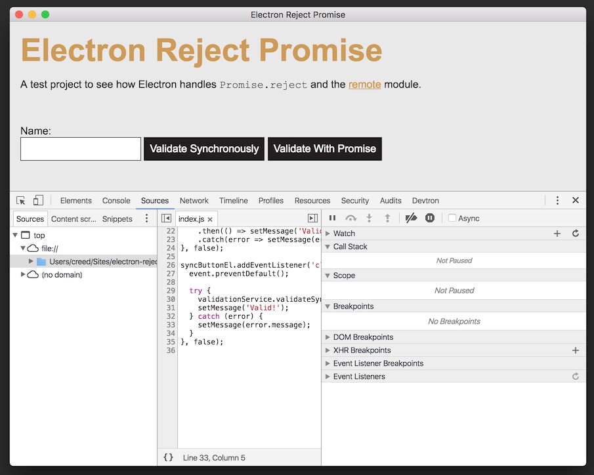Click code text 'event.preventDefault();'
This screenshot has height=475, width=594.
coord(239,274)
